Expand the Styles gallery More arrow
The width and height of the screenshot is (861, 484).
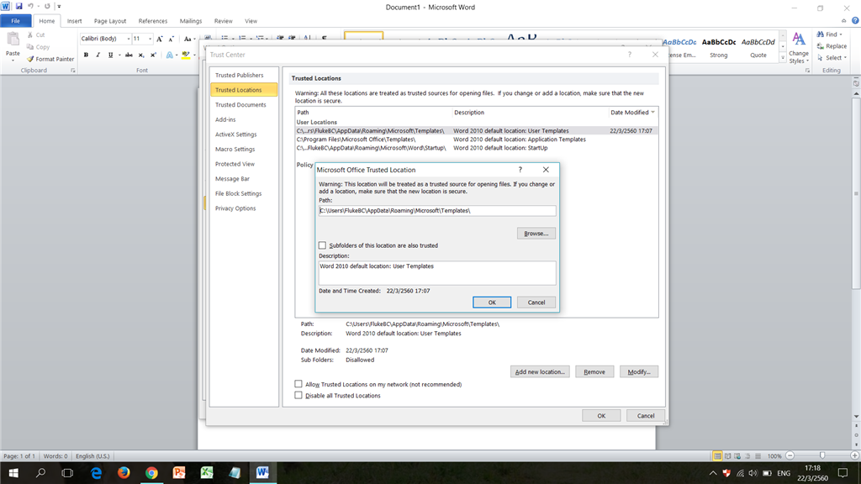tap(783, 57)
